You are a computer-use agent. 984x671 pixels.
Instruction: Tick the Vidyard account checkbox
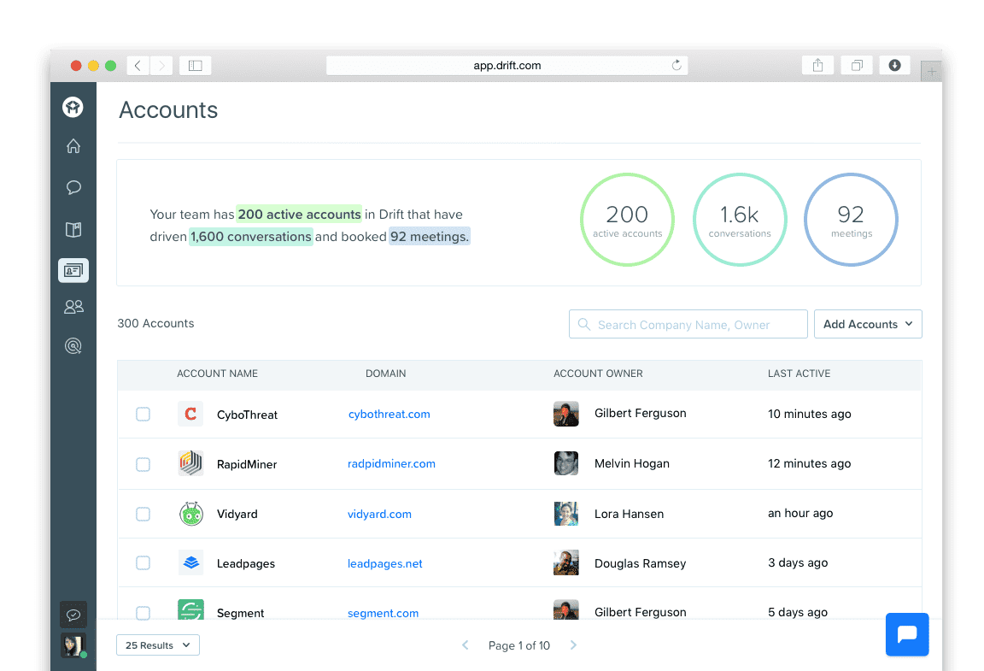click(143, 514)
